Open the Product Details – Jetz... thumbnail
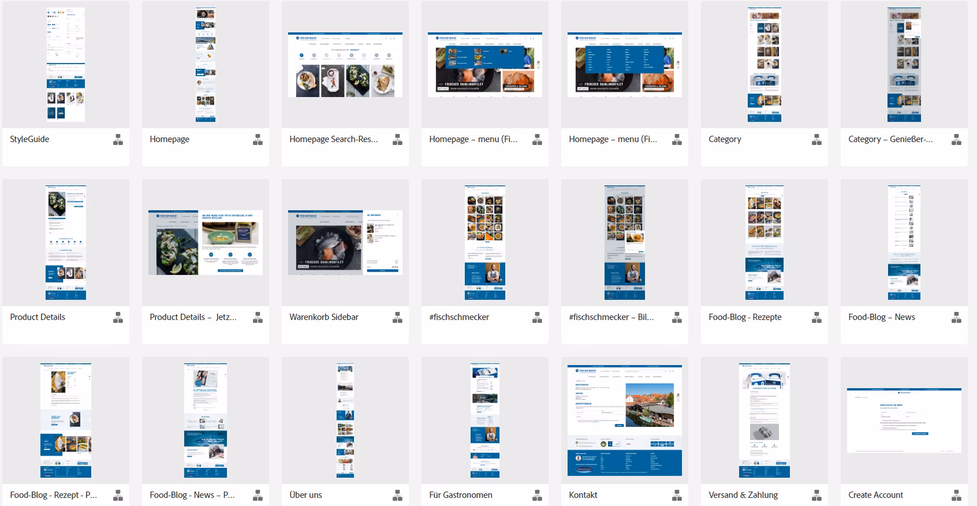977x506 pixels. click(x=206, y=243)
